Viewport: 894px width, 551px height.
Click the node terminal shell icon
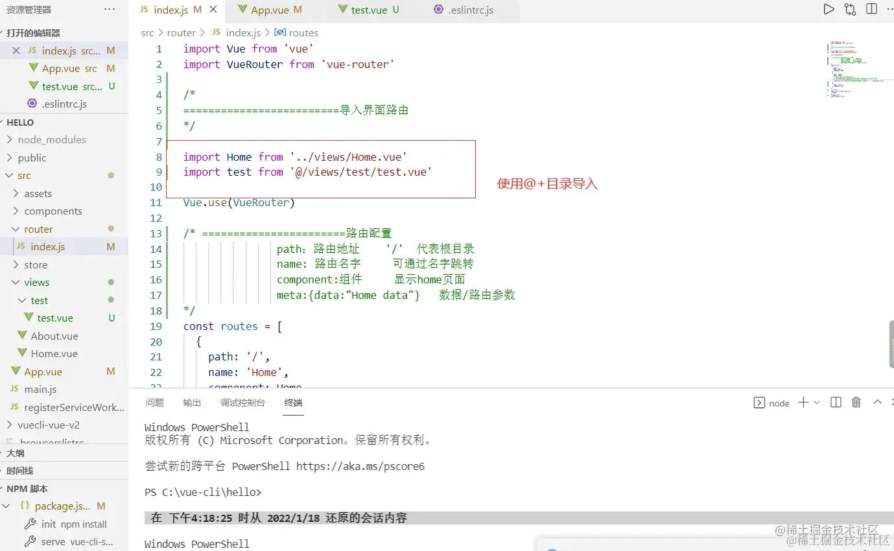pyautogui.click(x=759, y=403)
